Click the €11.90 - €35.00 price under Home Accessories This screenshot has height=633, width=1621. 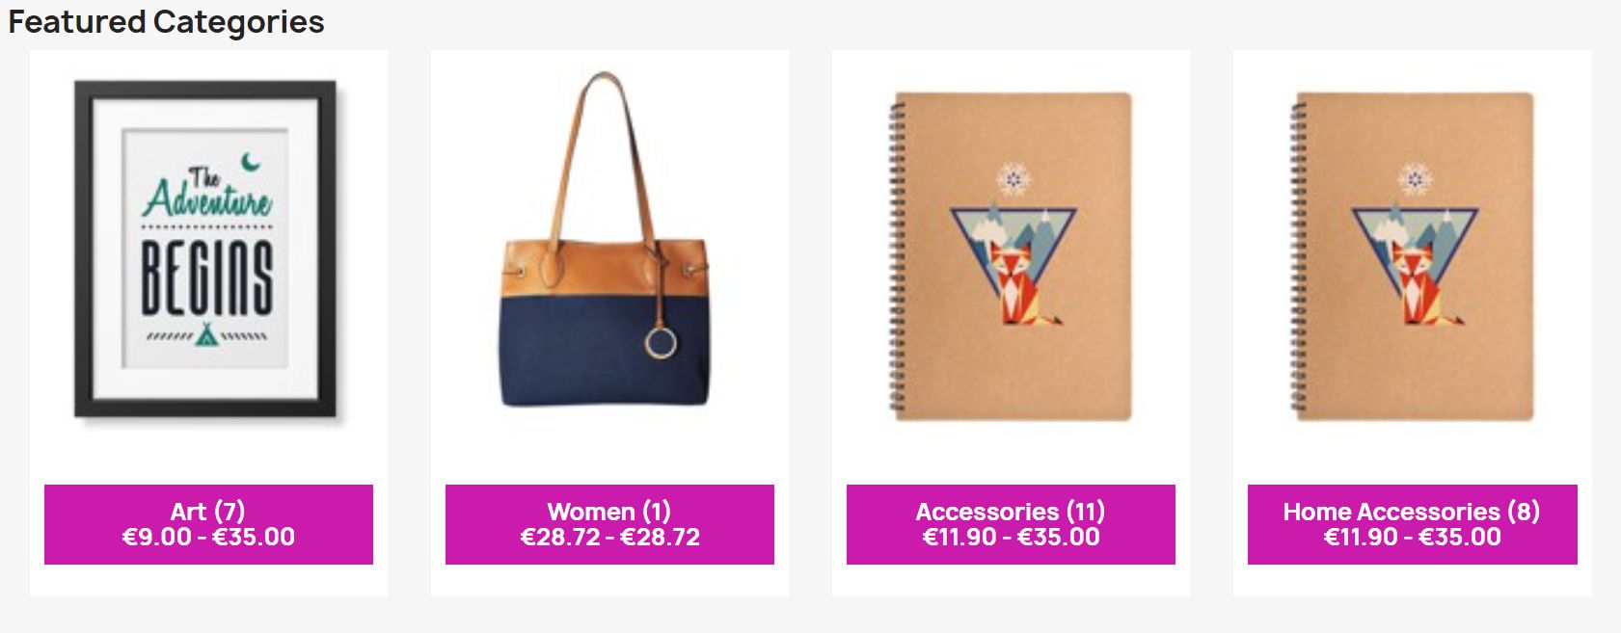point(1412,538)
